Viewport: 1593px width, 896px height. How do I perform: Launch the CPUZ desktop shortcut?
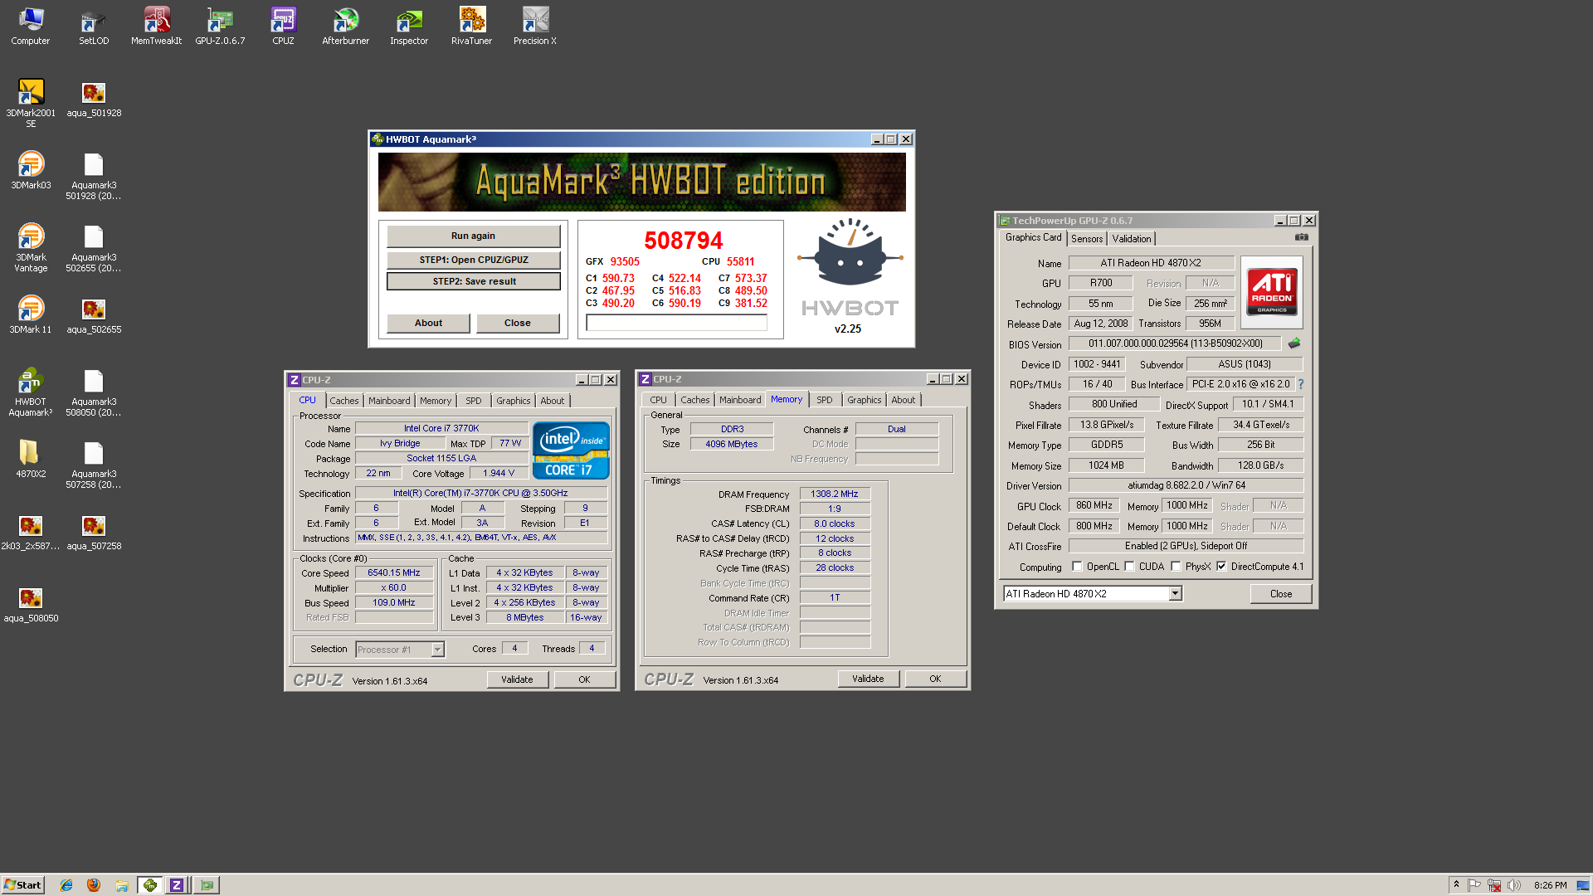click(x=283, y=25)
